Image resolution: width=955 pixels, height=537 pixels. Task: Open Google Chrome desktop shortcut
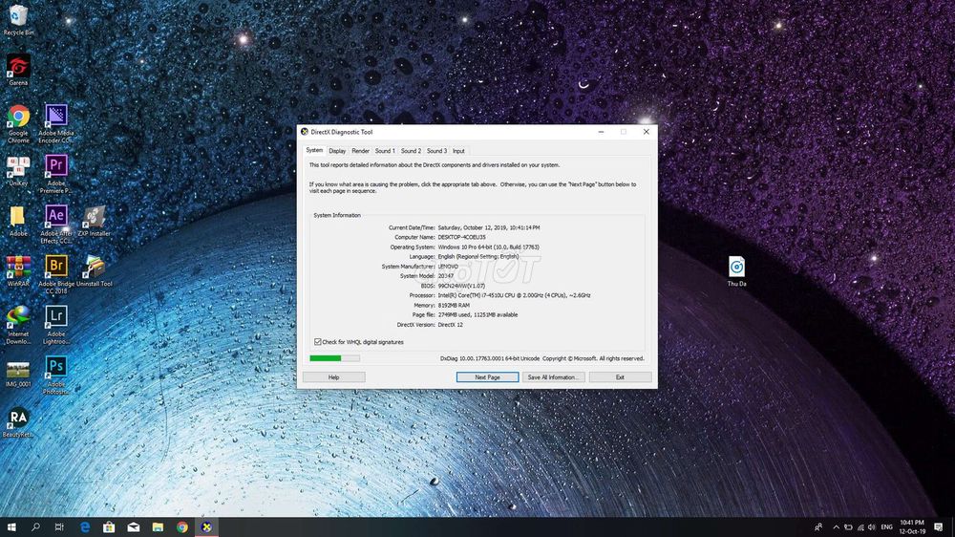pyautogui.click(x=18, y=123)
